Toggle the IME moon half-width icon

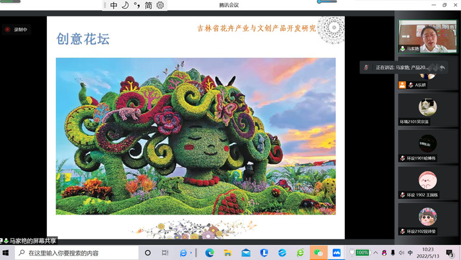pos(125,5)
